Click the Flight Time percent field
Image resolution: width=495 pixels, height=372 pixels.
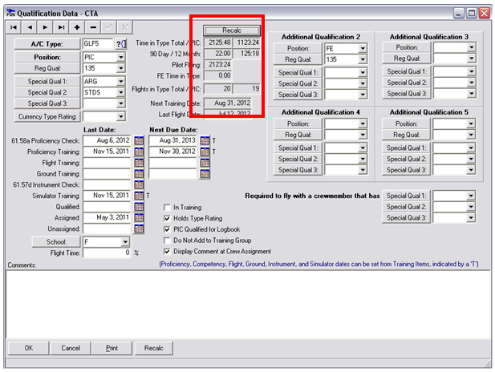point(107,253)
